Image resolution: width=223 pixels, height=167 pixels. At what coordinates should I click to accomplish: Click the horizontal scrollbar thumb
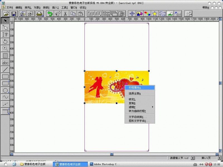pos(112,154)
